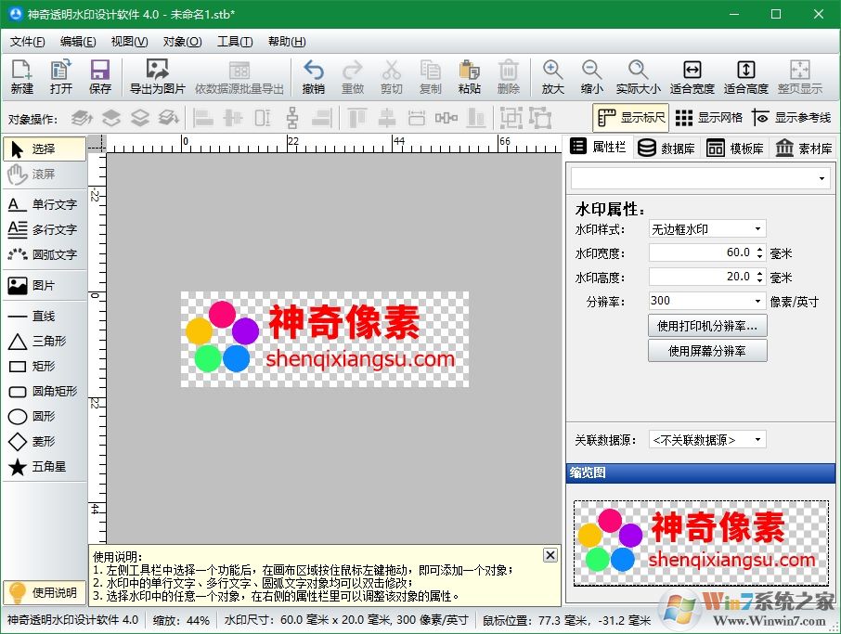Screen dimensions: 841x634
Task: Open the 分辨率 dropdown set to 300
Action: pyautogui.click(x=706, y=300)
